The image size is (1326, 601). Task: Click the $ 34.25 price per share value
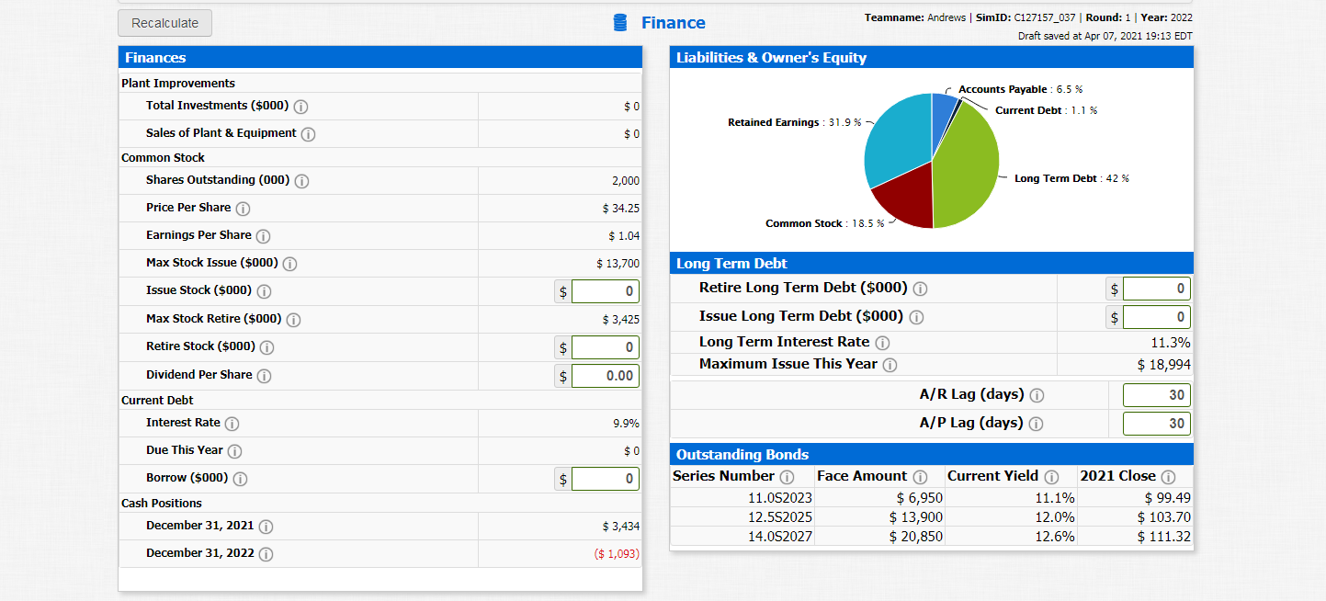tap(621, 209)
